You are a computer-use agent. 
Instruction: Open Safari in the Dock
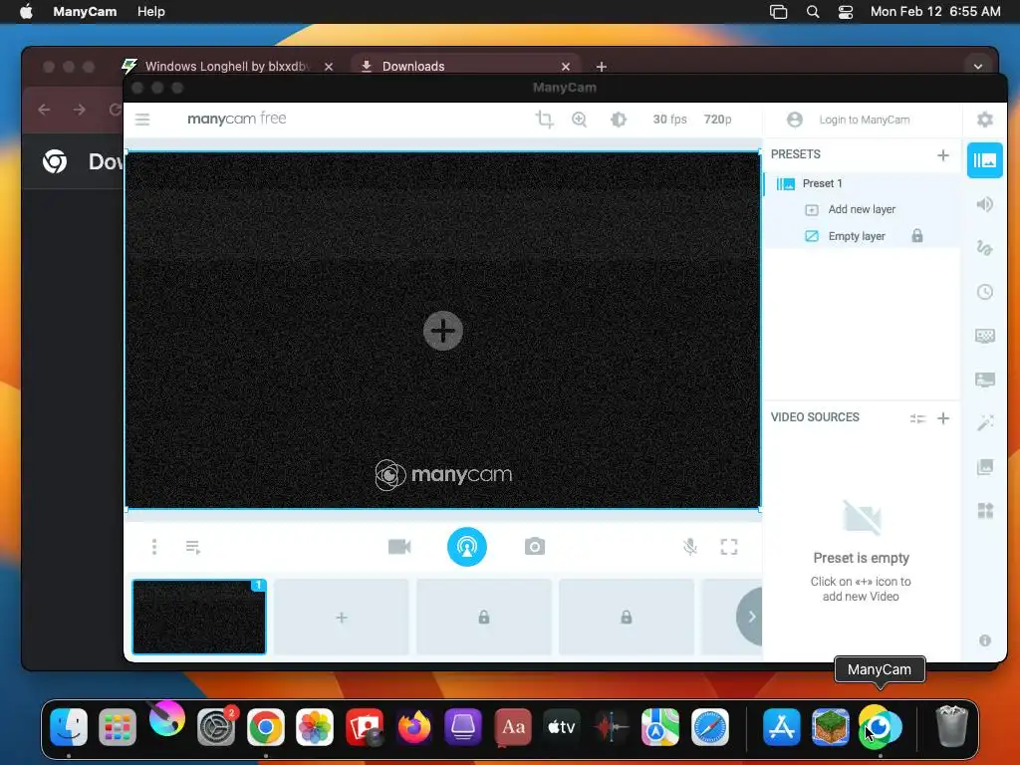(709, 727)
